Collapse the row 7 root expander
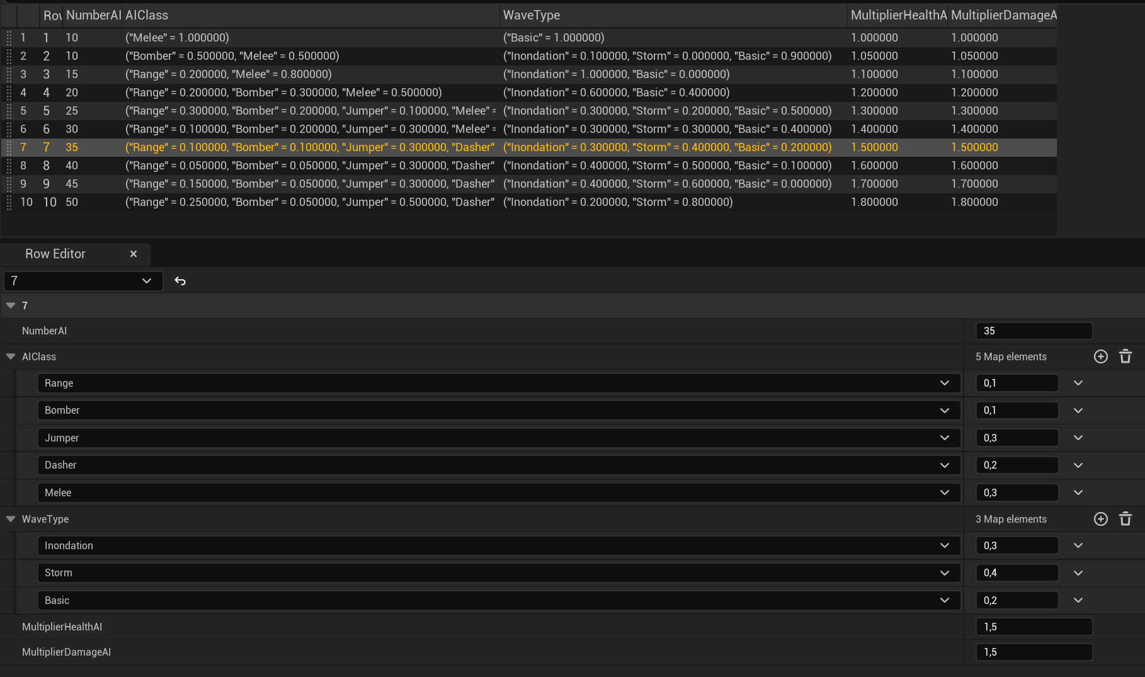This screenshot has width=1145, height=677. point(11,305)
